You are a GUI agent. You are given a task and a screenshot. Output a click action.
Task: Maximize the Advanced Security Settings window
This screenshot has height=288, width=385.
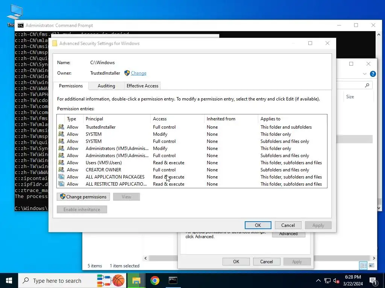pyautogui.click(x=310, y=43)
